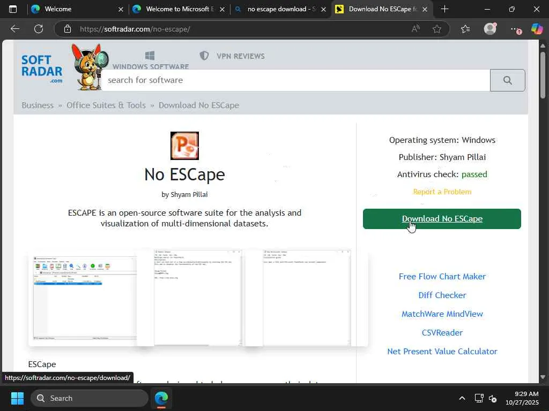Click Download No ESCape breadcrumb
The image size is (549, 411).
tap(199, 105)
